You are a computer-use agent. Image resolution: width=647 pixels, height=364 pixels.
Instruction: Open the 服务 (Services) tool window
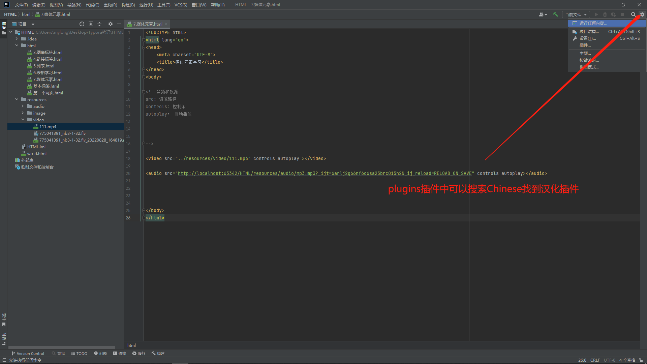click(x=139, y=354)
